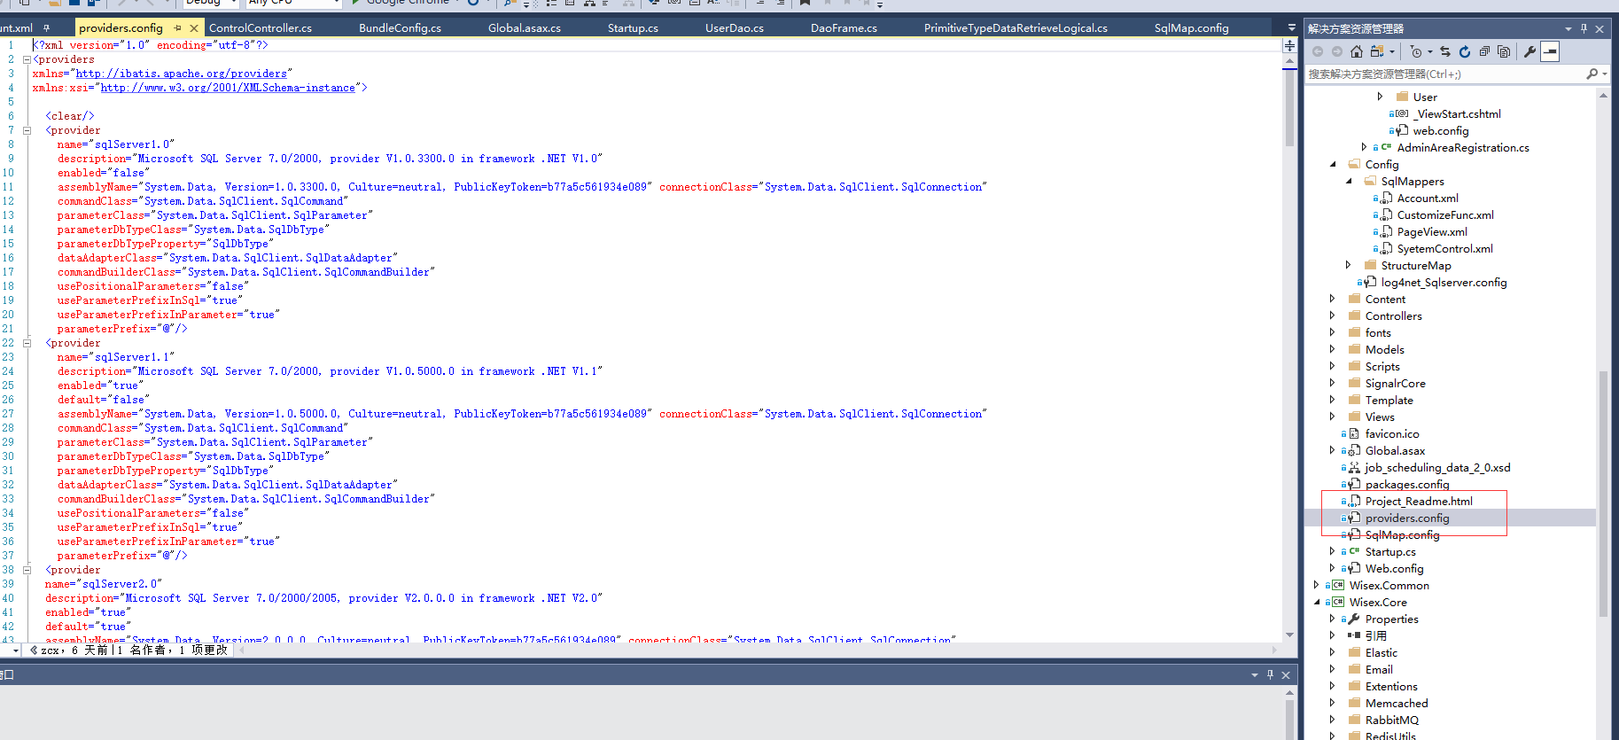Sync Solution Explorer with active document

point(1445,51)
